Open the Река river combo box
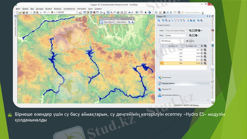247x139 pixels. click(177, 36)
